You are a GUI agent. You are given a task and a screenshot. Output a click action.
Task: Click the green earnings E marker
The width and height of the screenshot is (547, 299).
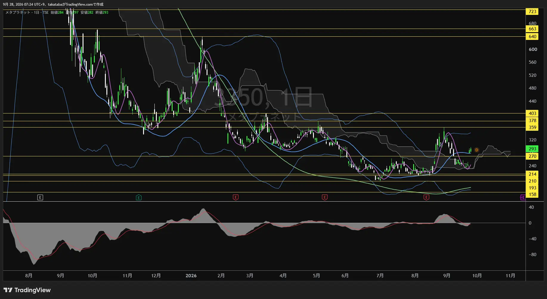pos(139,197)
